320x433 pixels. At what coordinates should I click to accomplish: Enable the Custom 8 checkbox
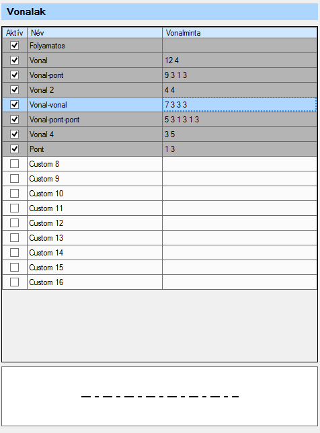pos(14,164)
